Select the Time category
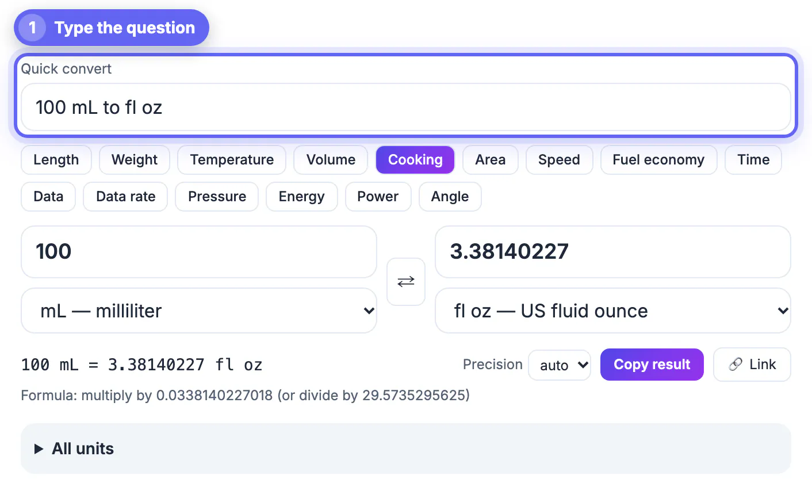Image resolution: width=812 pixels, height=483 pixels. (x=753, y=160)
